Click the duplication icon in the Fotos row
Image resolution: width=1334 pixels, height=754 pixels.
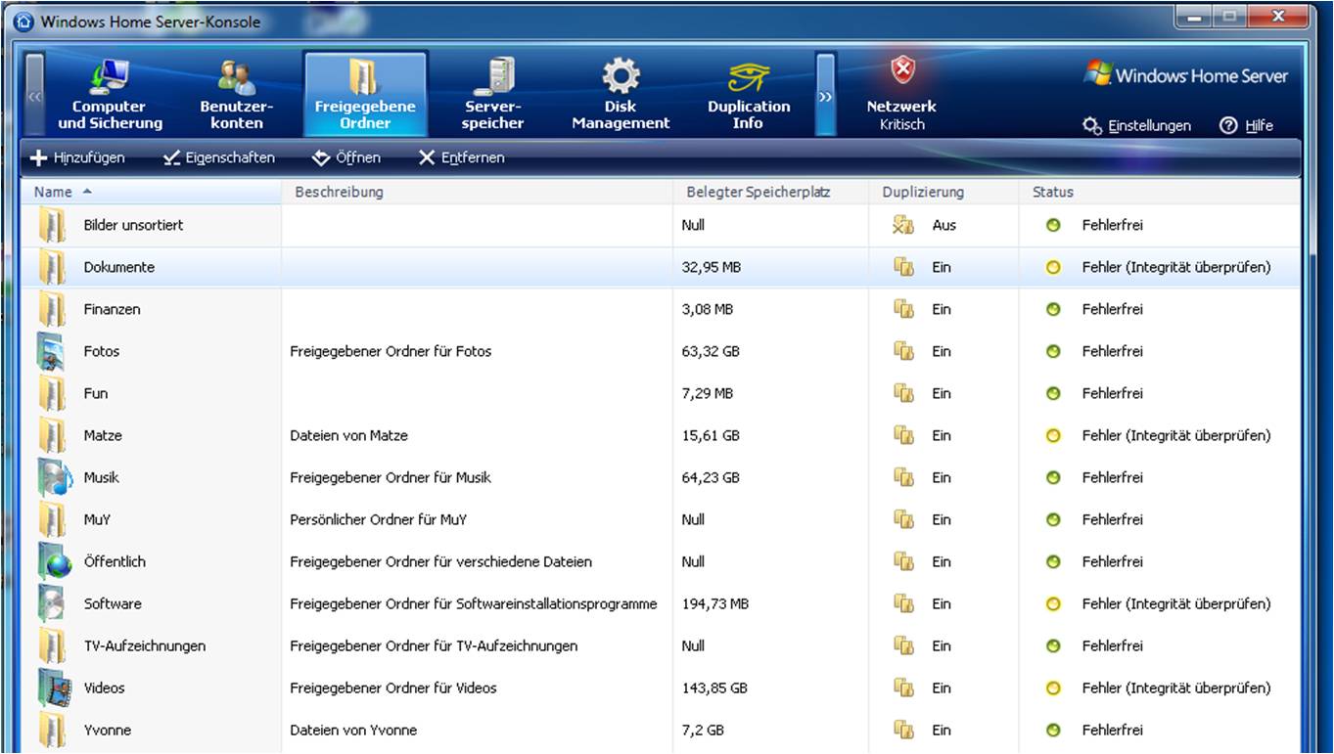(x=903, y=351)
